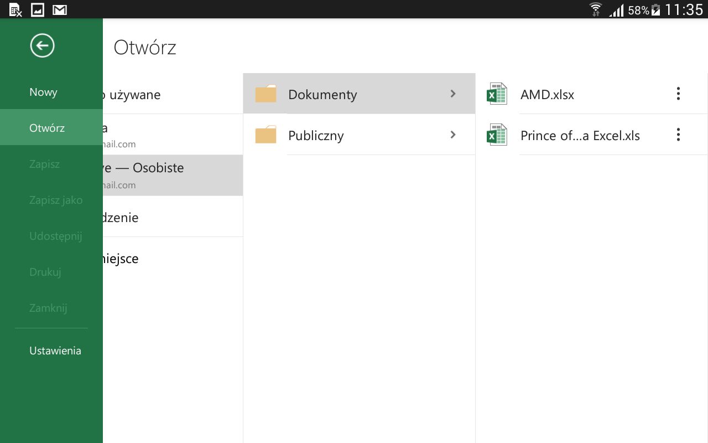Tap the image notification icon in status bar
708x443 pixels.
click(x=38, y=9)
